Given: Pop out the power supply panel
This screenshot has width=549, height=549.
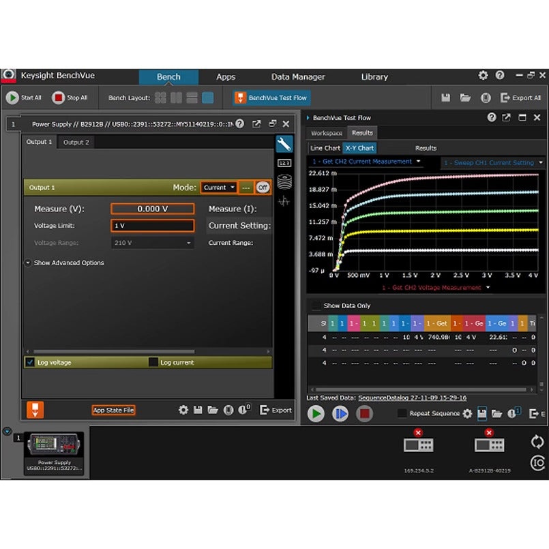Looking at the screenshot, I should (256, 123).
